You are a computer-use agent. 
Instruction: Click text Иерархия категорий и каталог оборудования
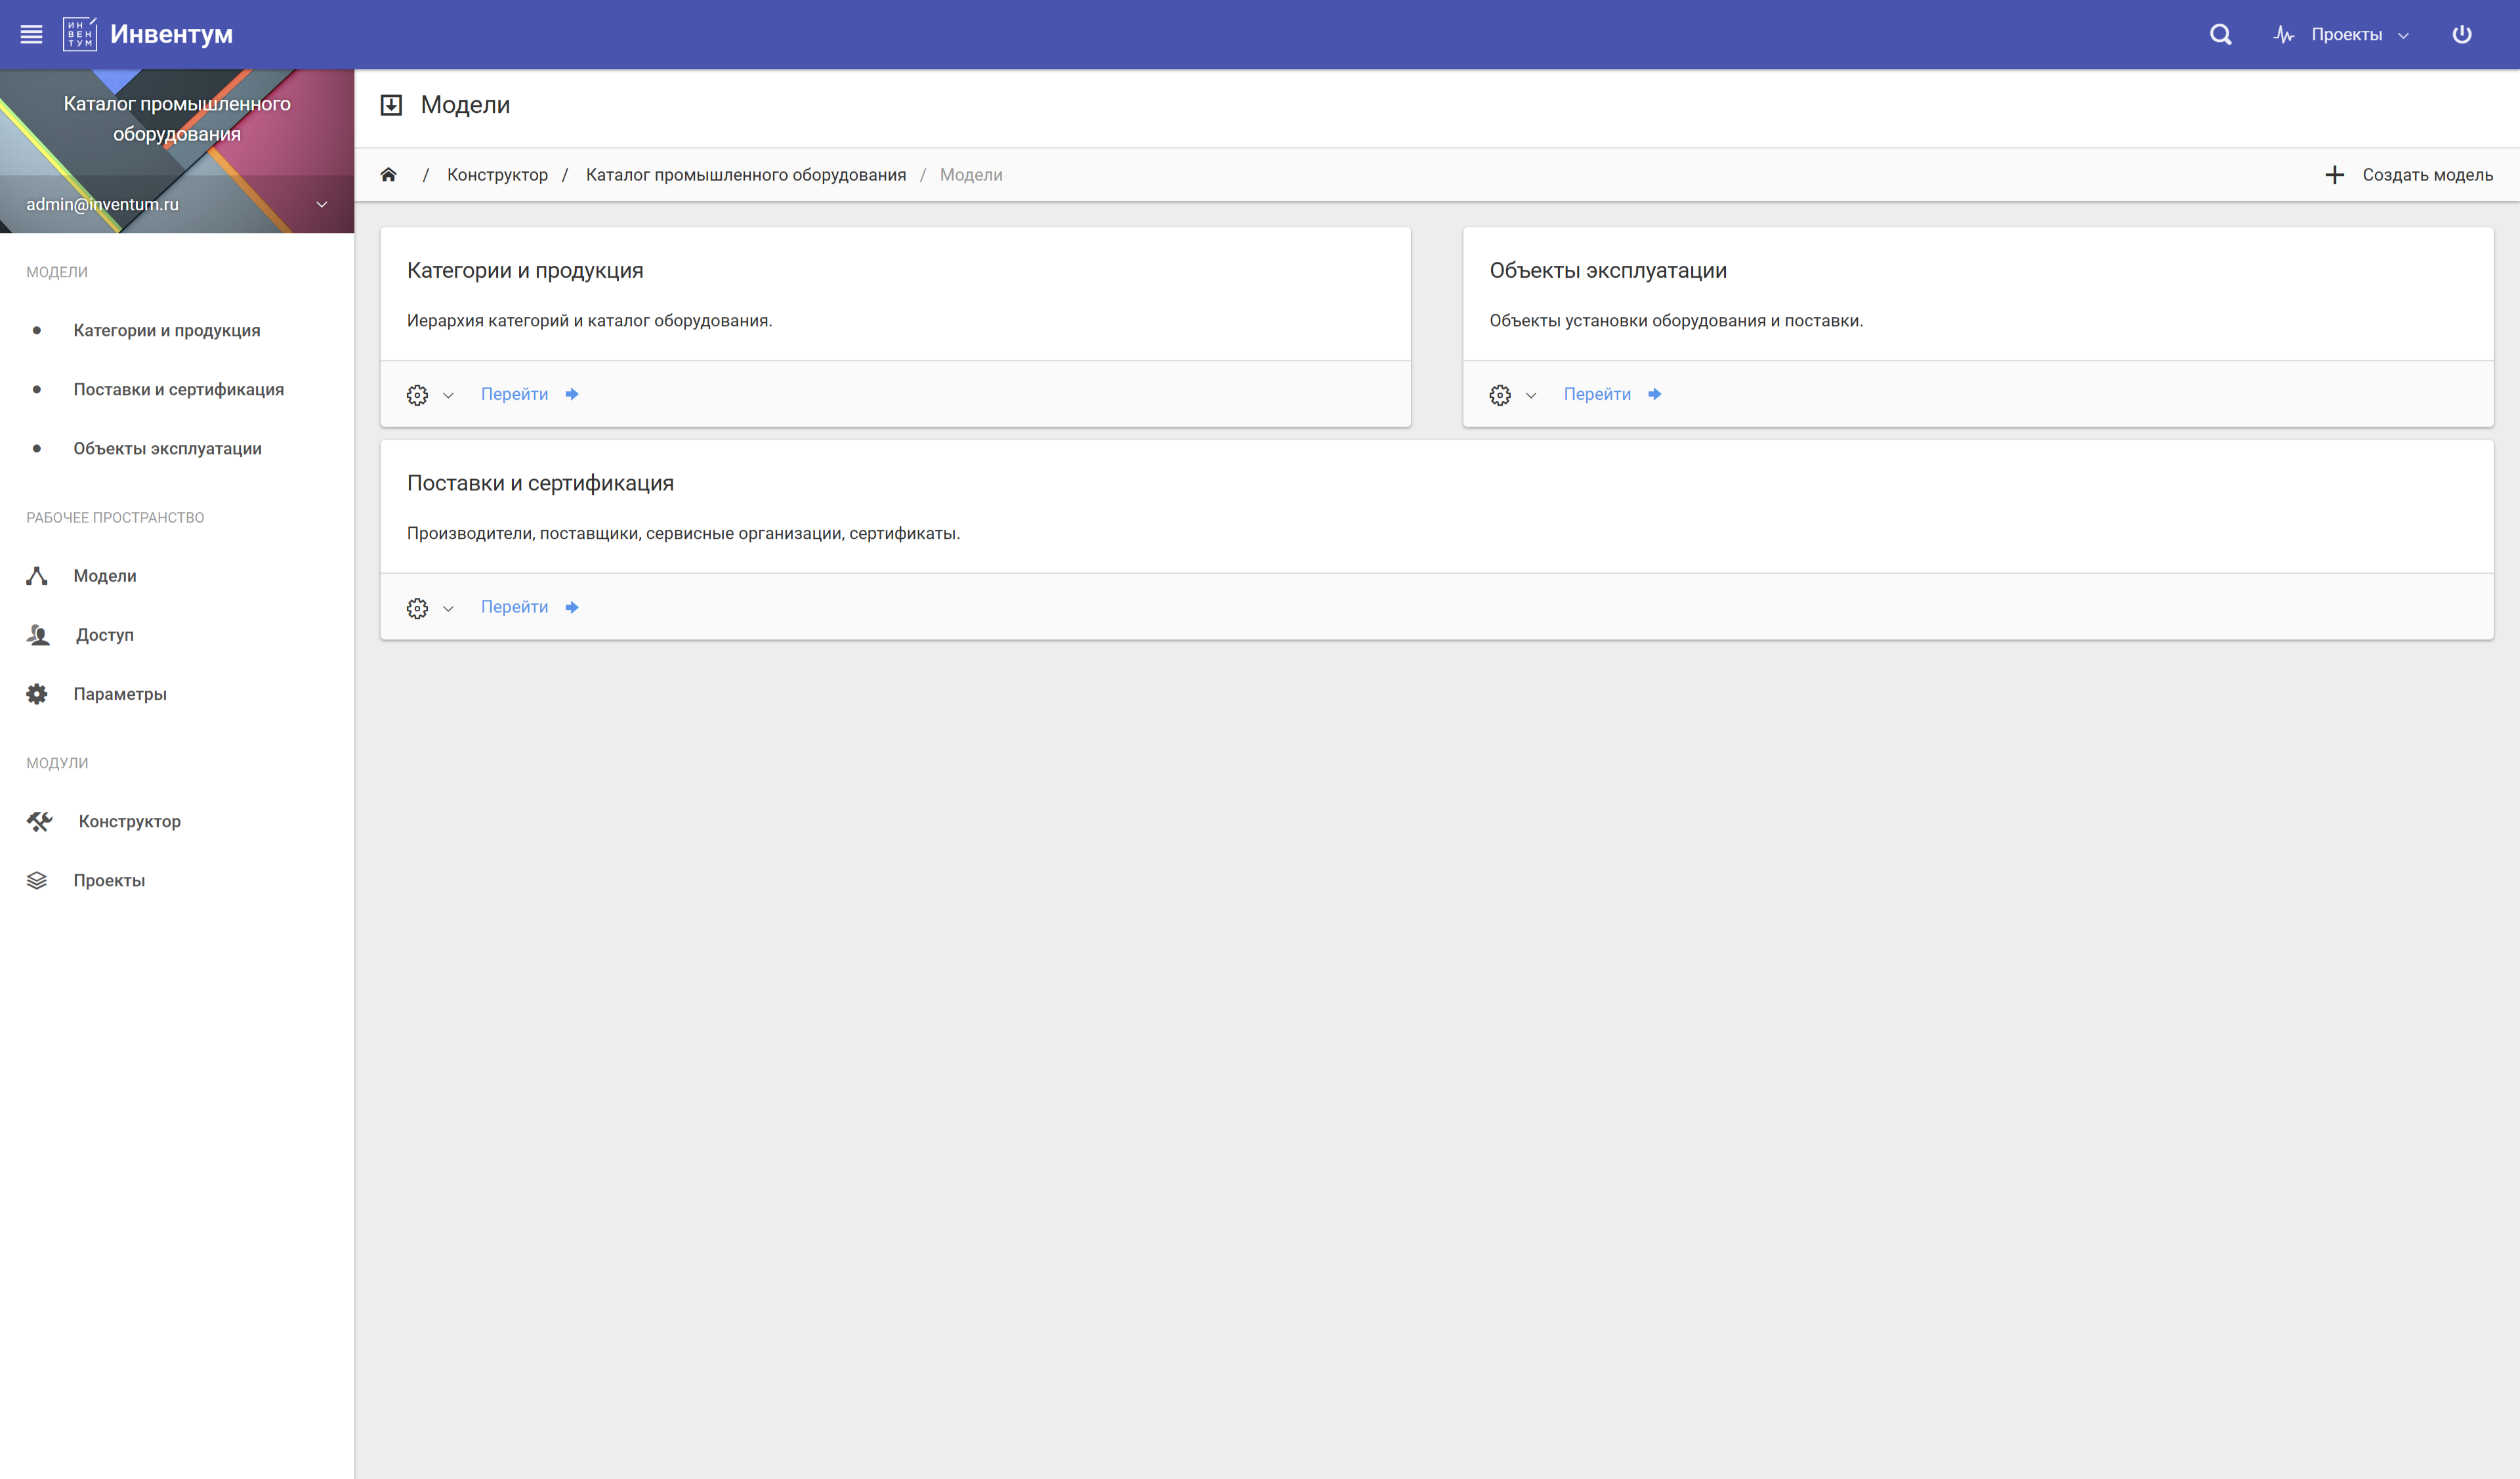click(x=589, y=321)
